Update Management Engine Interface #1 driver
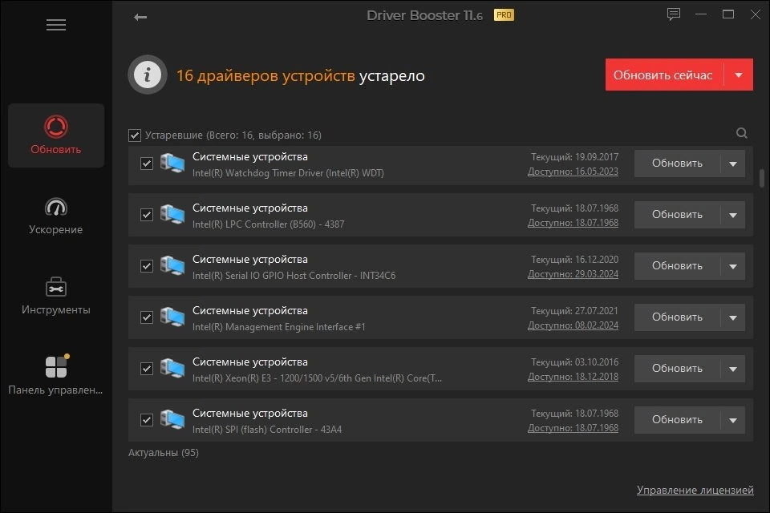 (x=677, y=317)
